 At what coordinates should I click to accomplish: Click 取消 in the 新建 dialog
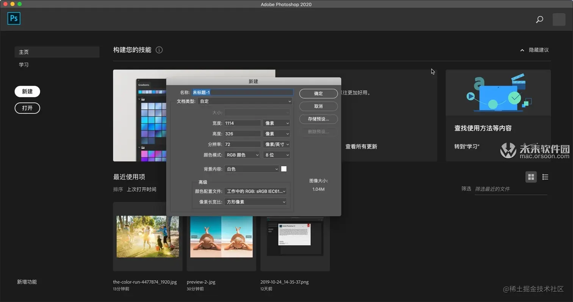[x=318, y=106]
